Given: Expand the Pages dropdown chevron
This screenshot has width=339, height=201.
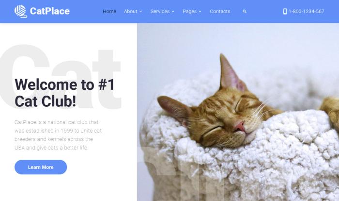Looking at the screenshot, I should 200,12.
